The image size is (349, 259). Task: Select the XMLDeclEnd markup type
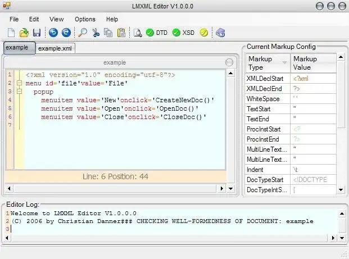pos(268,89)
